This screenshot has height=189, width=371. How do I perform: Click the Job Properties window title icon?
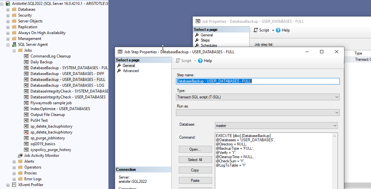(198, 21)
